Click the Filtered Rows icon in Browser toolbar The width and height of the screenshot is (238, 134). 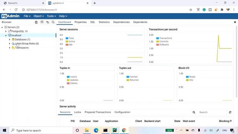(48, 22)
